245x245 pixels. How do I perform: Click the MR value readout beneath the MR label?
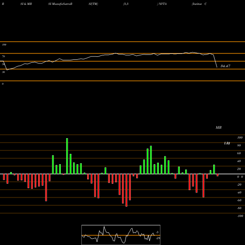[x=227, y=143]
